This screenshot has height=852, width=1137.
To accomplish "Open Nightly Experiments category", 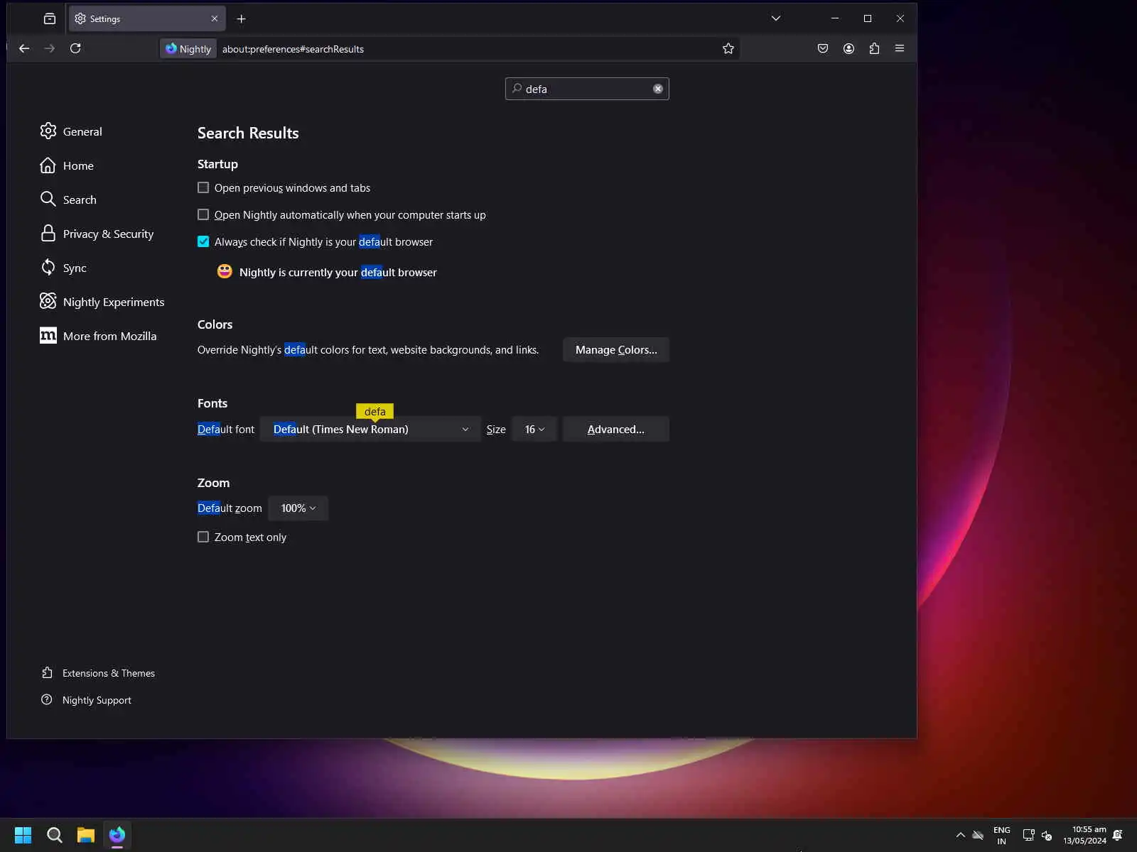I will [x=102, y=302].
